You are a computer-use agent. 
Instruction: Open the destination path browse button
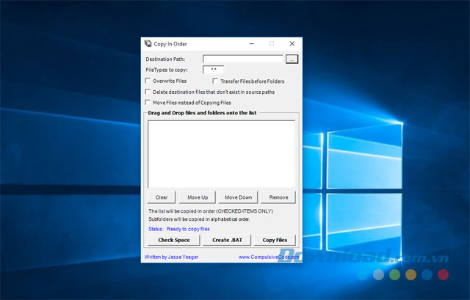click(292, 59)
